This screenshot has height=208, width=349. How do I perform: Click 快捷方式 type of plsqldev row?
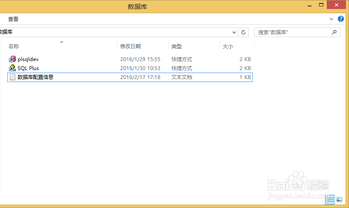point(182,59)
